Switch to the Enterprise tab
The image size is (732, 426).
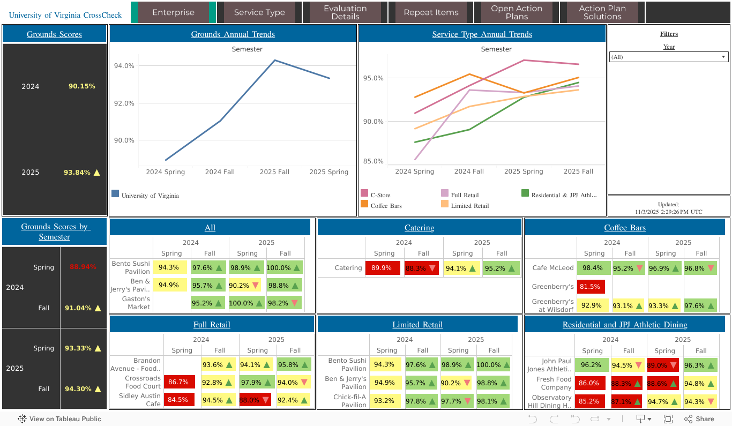pyautogui.click(x=173, y=12)
